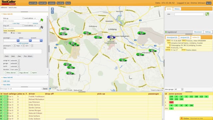Select taxi 10 on the map
The image size is (213, 120).
pos(67,64)
